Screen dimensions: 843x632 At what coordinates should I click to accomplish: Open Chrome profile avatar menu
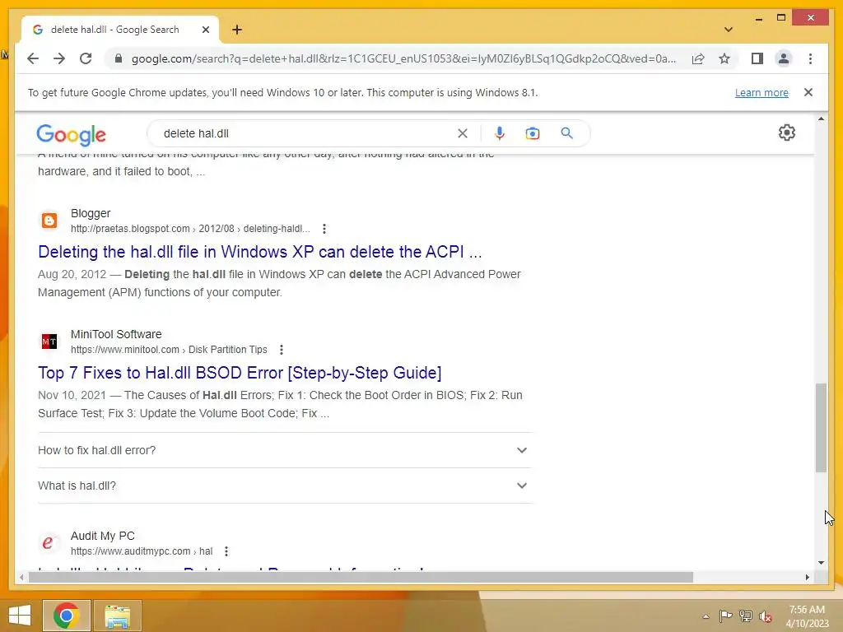[784, 58]
